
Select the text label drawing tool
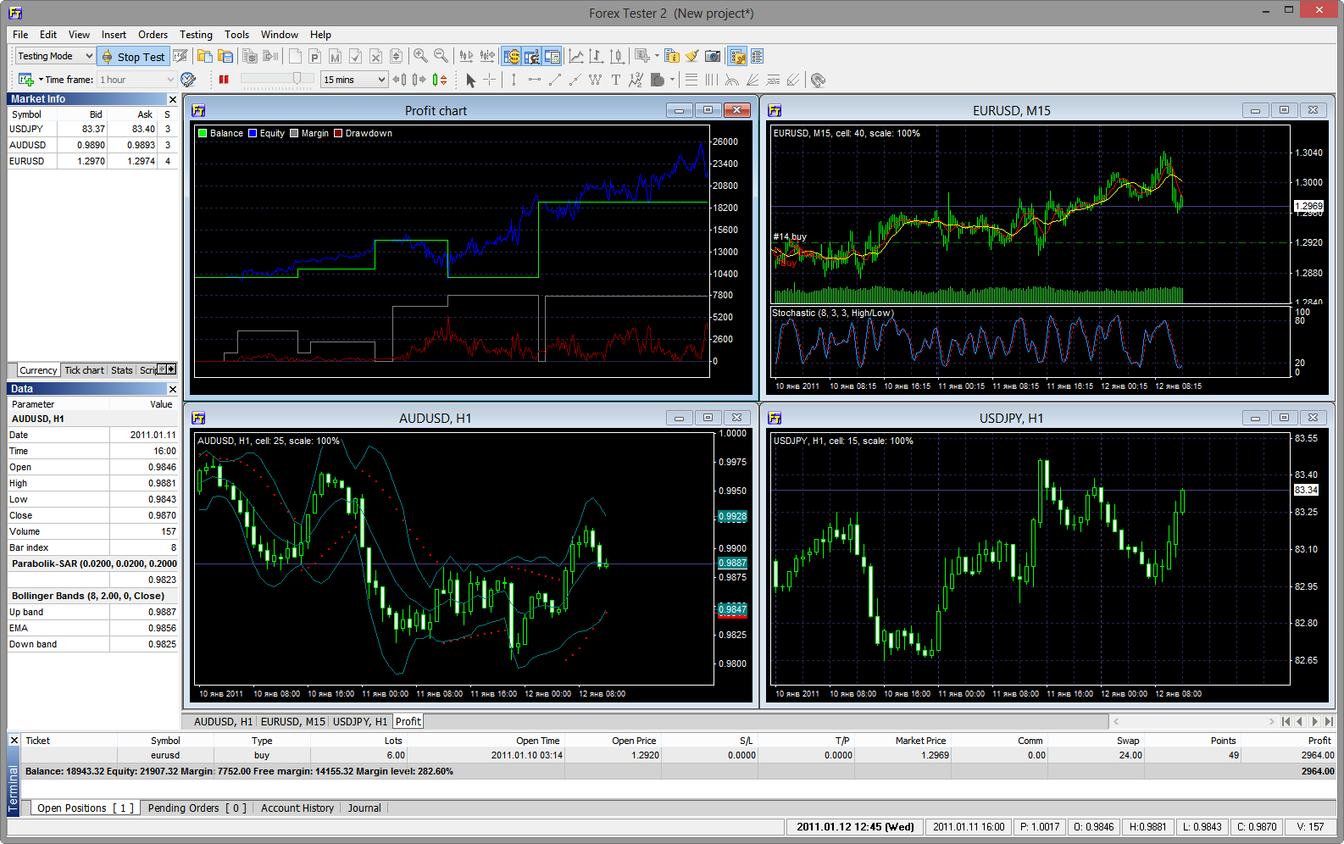[x=616, y=80]
